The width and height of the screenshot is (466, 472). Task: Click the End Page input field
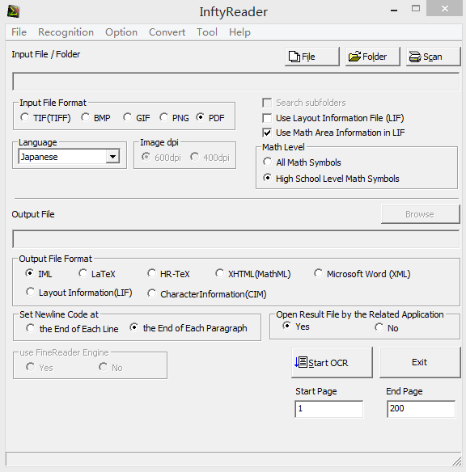pos(422,409)
